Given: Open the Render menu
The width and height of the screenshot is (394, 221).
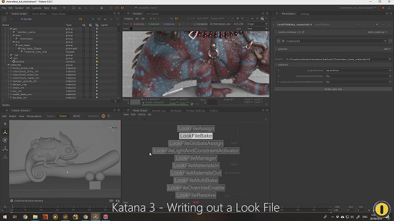Looking at the screenshot, I should 19,8.
